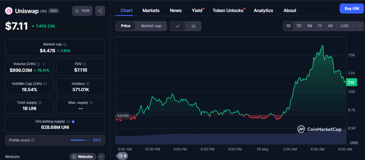Click the Holders info icon
Viewport: 365px width, 160px height.
(88, 84)
